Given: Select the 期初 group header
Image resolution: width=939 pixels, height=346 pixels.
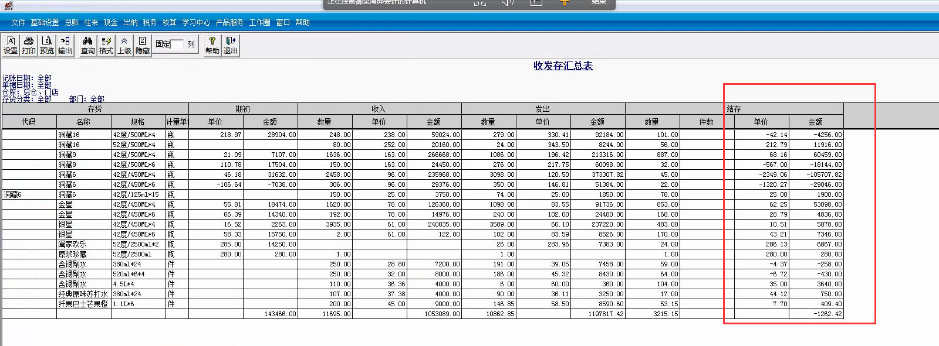Looking at the screenshot, I should click(x=243, y=109).
